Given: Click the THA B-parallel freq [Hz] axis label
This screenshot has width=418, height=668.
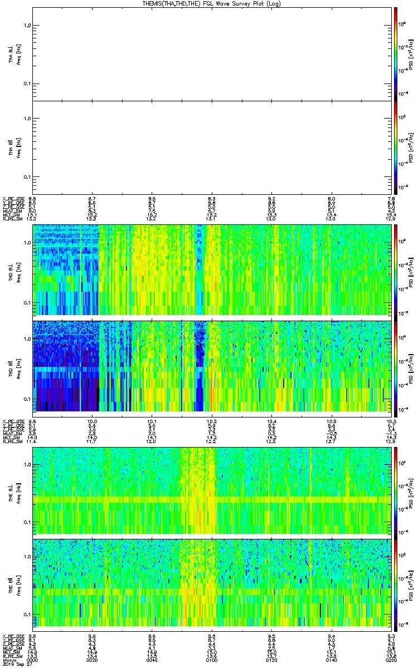Looking at the screenshot, I should pyautogui.click(x=18, y=147).
